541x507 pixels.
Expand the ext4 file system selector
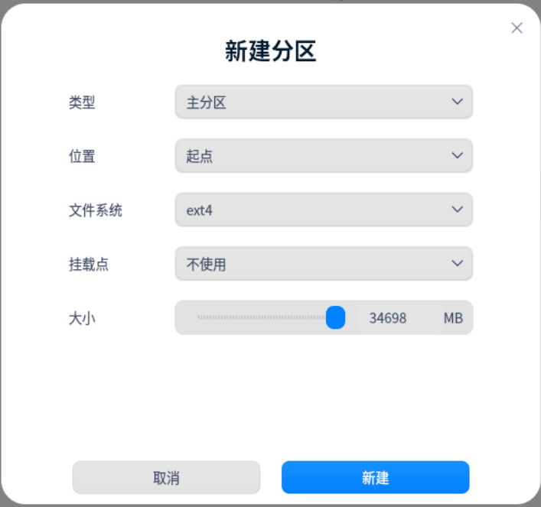point(314,210)
